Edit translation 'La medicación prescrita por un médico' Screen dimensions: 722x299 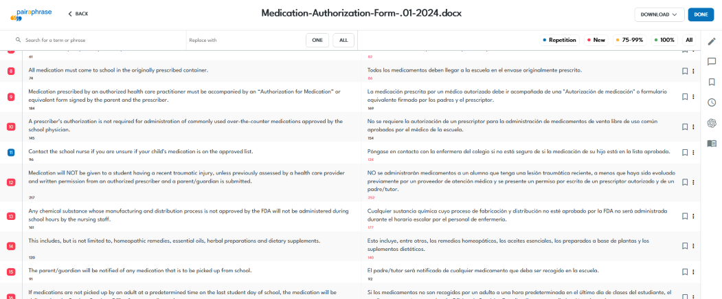(517, 96)
